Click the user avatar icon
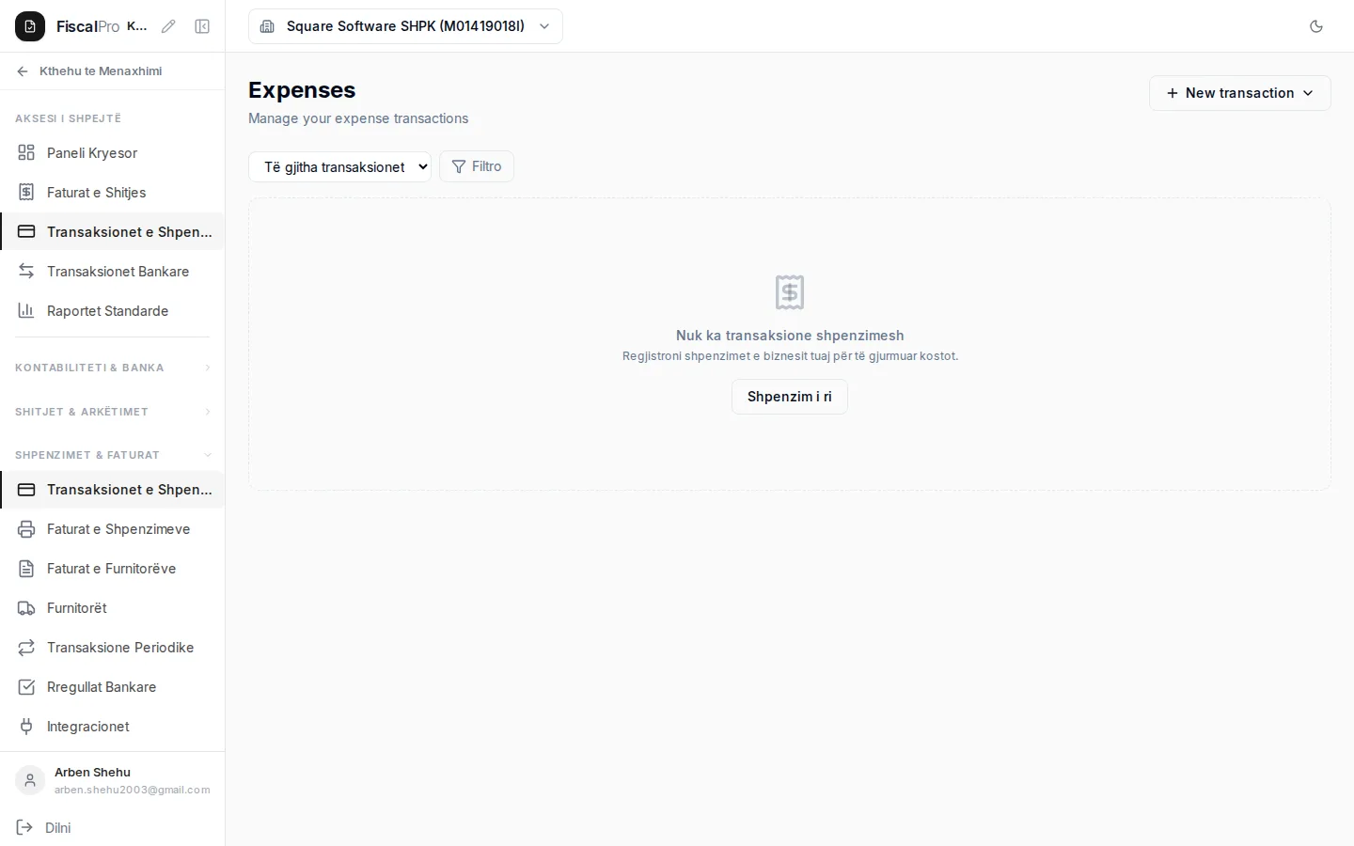Image resolution: width=1354 pixels, height=846 pixels. (30, 780)
